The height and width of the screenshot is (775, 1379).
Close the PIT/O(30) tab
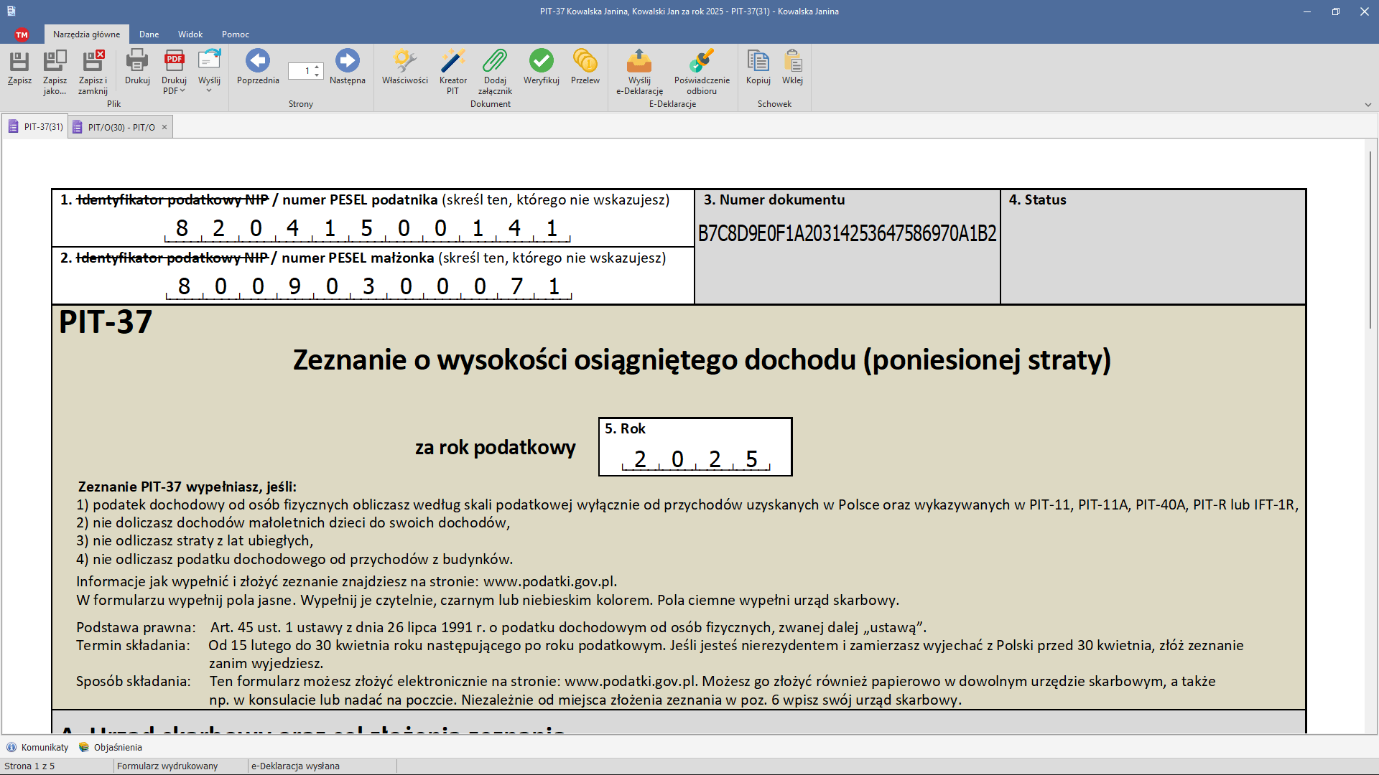164,127
